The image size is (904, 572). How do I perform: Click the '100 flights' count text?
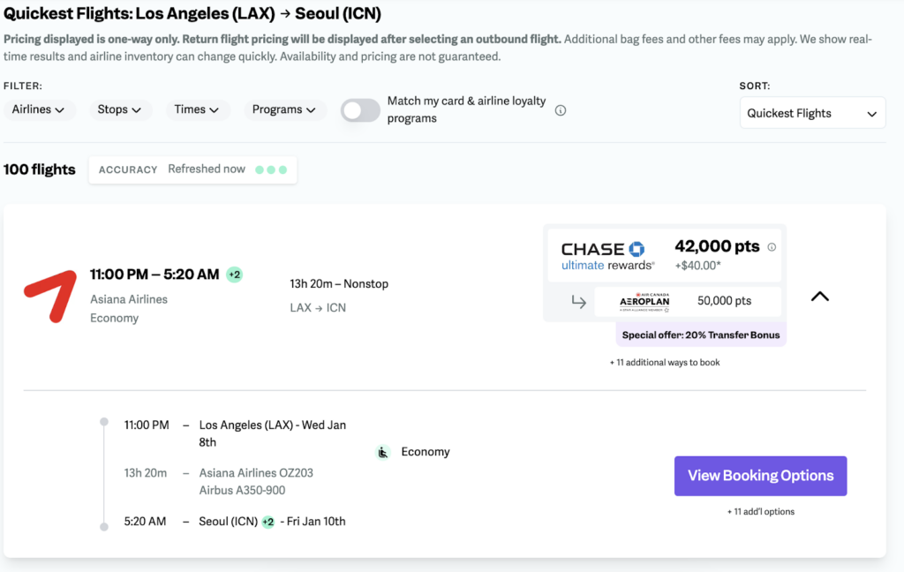tap(40, 169)
